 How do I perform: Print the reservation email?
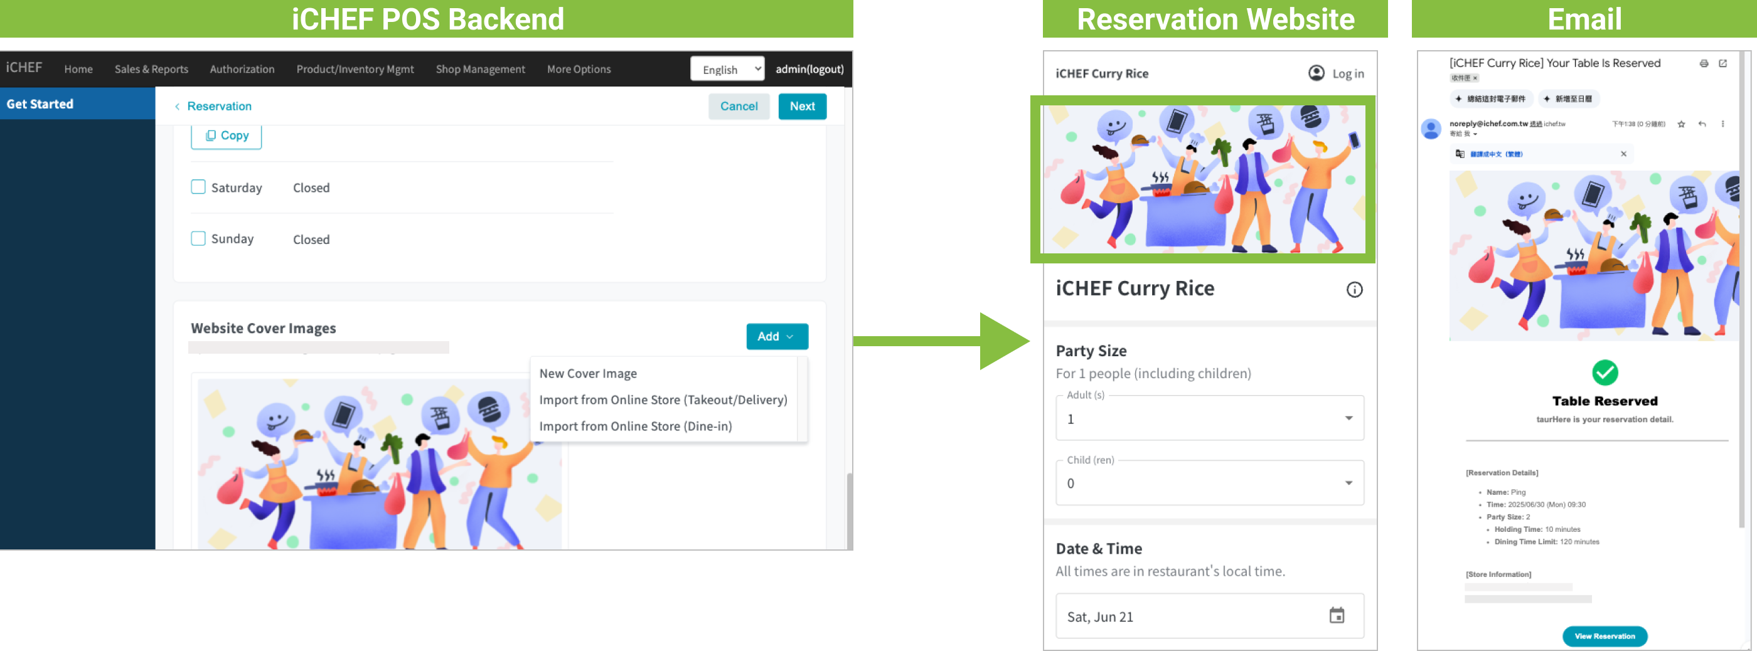tap(1703, 63)
